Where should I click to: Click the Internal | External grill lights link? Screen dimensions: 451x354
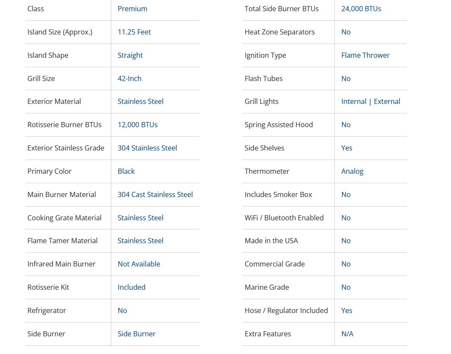coord(370,101)
